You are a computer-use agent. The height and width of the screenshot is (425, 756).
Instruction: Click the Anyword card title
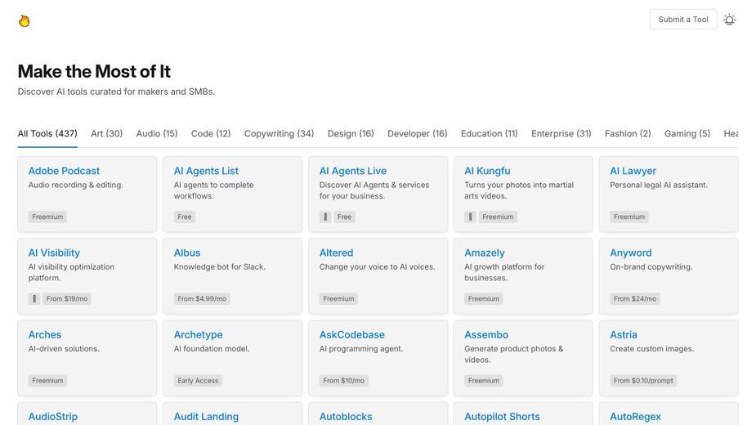point(631,253)
